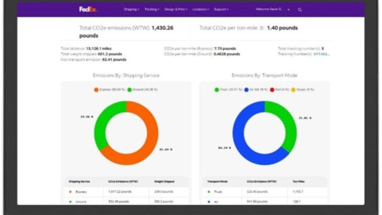Open the Shipping menu
Screen dimensions: 382x215
[131, 10]
